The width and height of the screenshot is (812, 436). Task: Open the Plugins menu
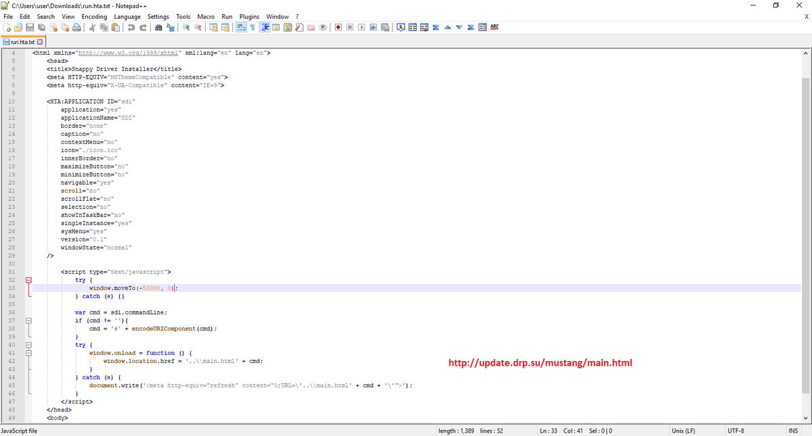pyautogui.click(x=250, y=16)
